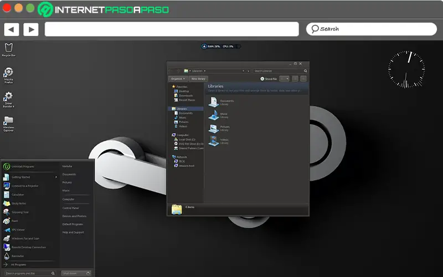Open Control Panel from the start menu
This screenshot has width=443, height=277.
pos(71,208)
